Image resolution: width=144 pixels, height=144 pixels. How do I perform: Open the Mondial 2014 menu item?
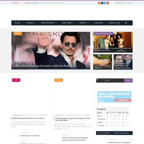tap(114, 23)
